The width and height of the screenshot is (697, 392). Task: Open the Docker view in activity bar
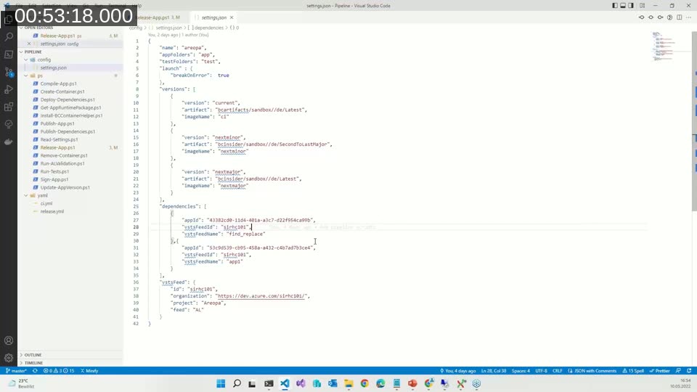(9, 142)
